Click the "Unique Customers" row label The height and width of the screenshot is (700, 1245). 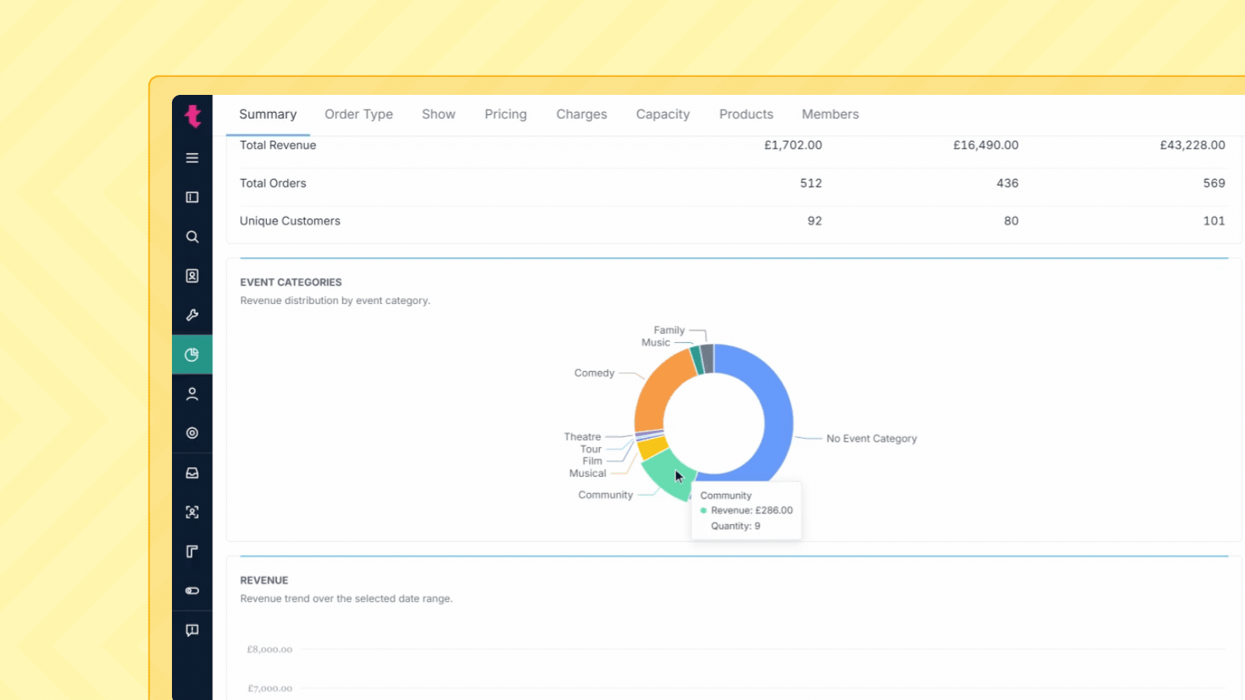[x=290, y=221]
